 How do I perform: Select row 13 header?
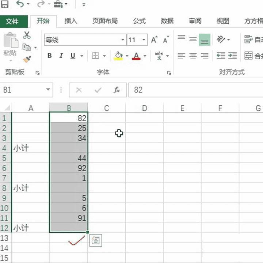[x=5, y=238]
